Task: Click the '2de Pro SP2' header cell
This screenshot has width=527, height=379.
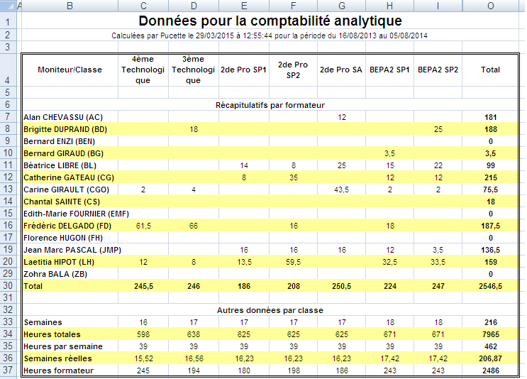Action: (x=293, y=70)
